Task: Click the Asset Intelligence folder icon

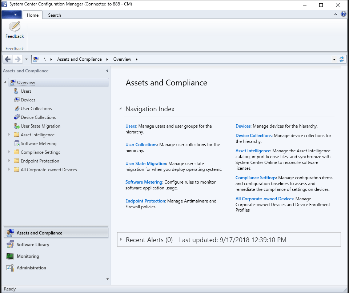Action: [16, 135]
